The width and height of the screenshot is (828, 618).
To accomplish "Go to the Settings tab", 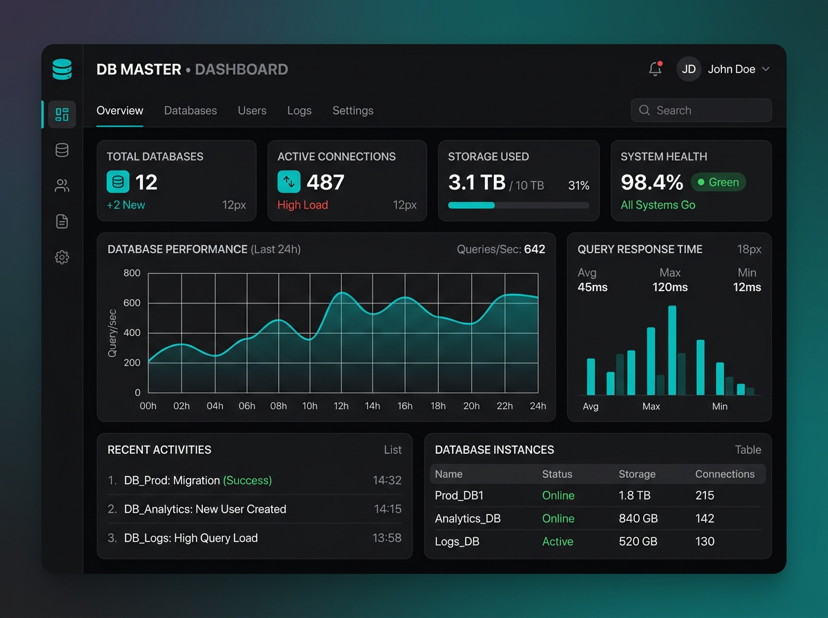I will [353, 110].
